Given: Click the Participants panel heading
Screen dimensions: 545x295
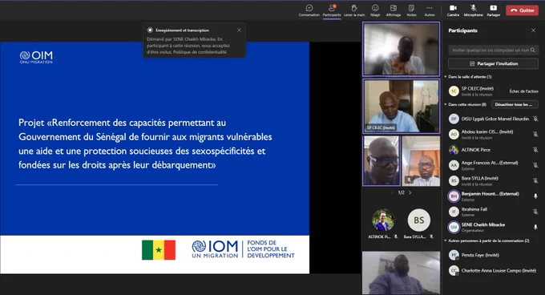Looking at the screenshot, I should [462, 30].
